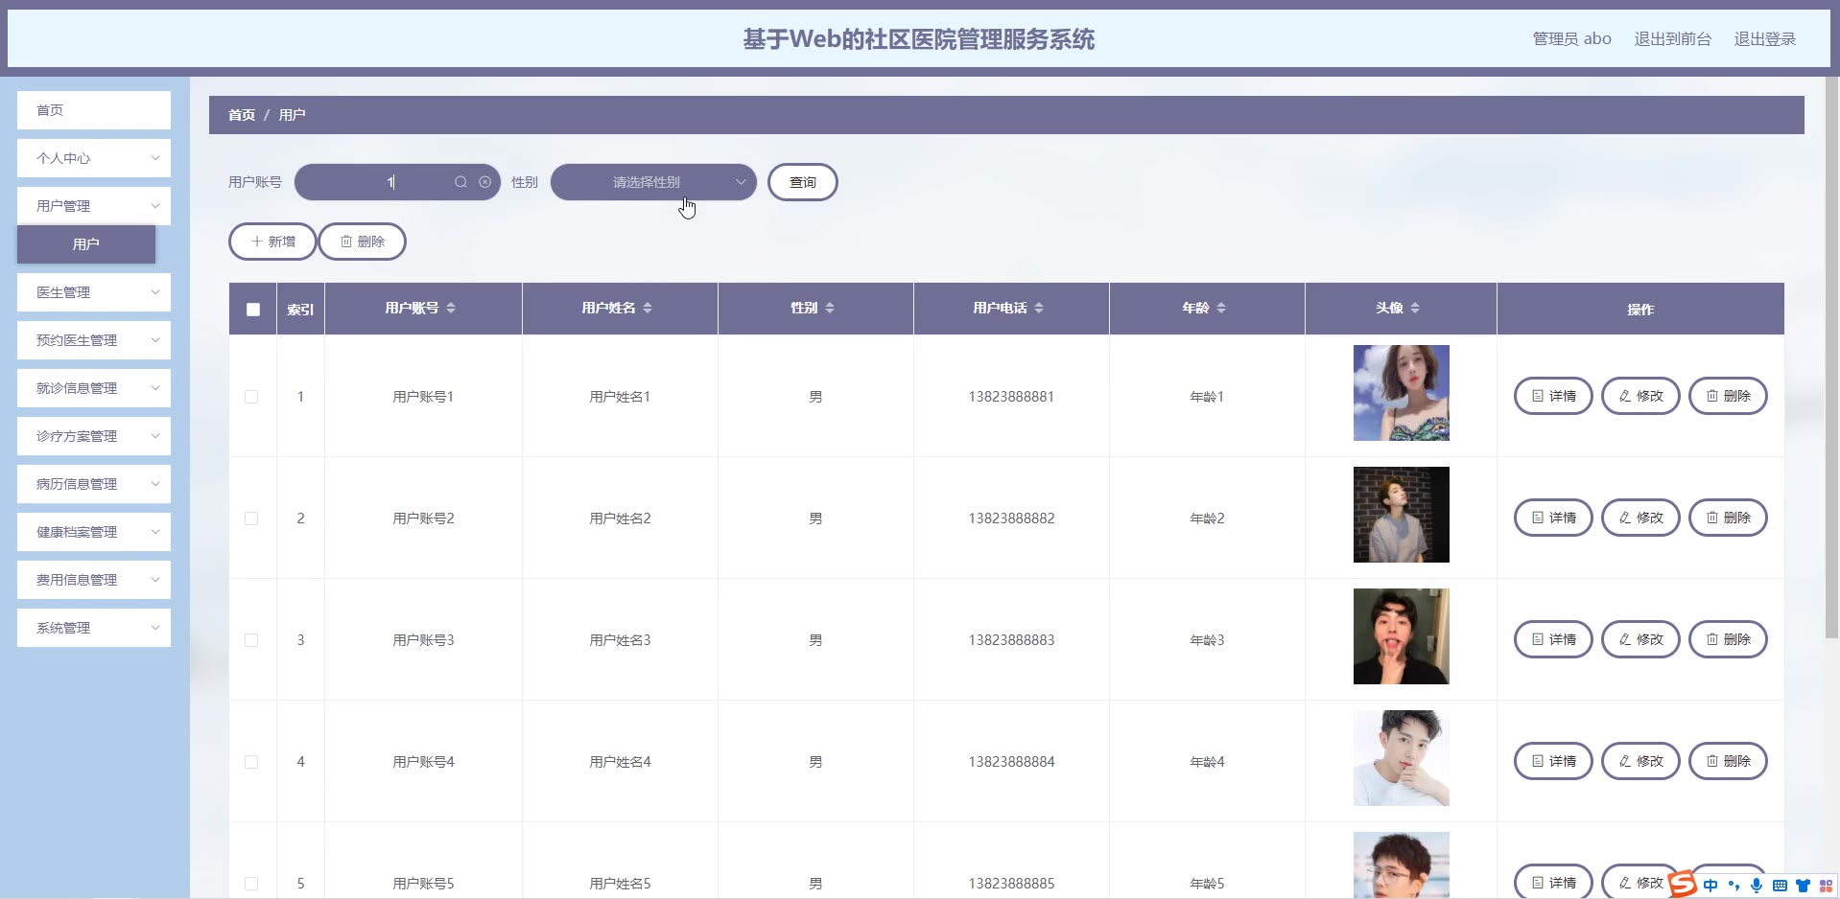Viewport: 1840px width, 899px height.
Task: Open 详情 for row 用户账号2
Action: (x=1553, y=518)
